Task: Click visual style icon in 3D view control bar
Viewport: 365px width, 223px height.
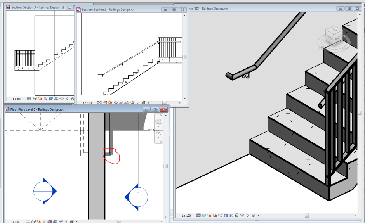Action: pyautogui.click(x=205, y=216)
